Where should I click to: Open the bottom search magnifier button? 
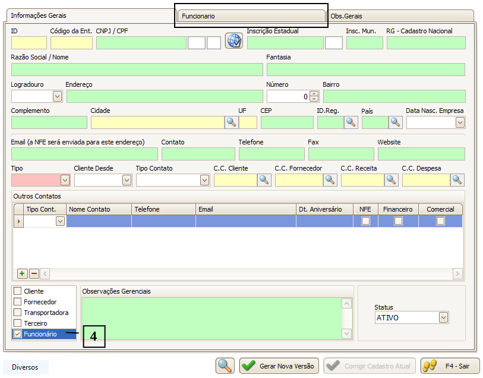coord(225,366)
